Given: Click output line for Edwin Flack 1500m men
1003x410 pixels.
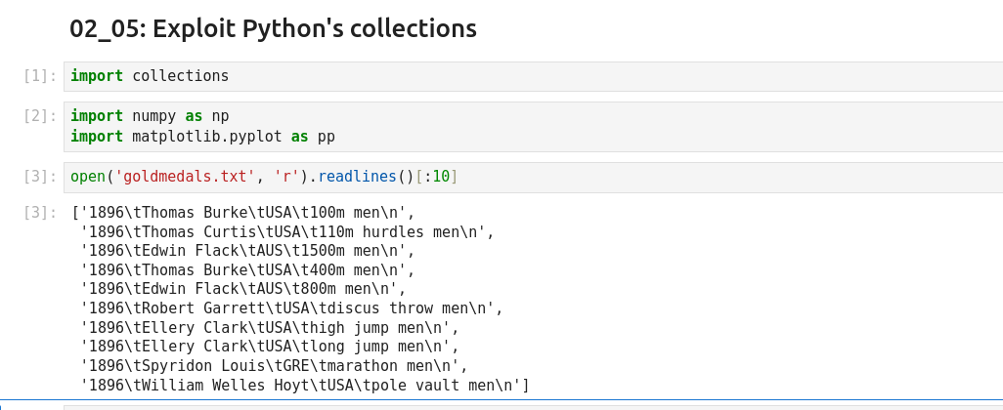Looking at the screenshot, I should [x=248, y=251].
